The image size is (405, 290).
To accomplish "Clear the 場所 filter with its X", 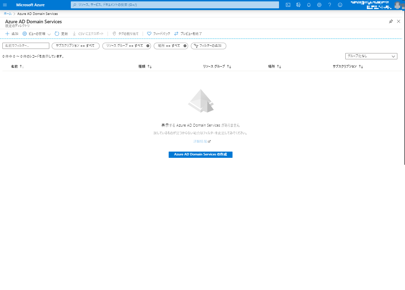I will pos(185,46).
